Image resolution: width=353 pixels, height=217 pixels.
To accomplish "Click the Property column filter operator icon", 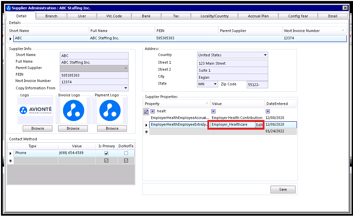I will 153,111.
